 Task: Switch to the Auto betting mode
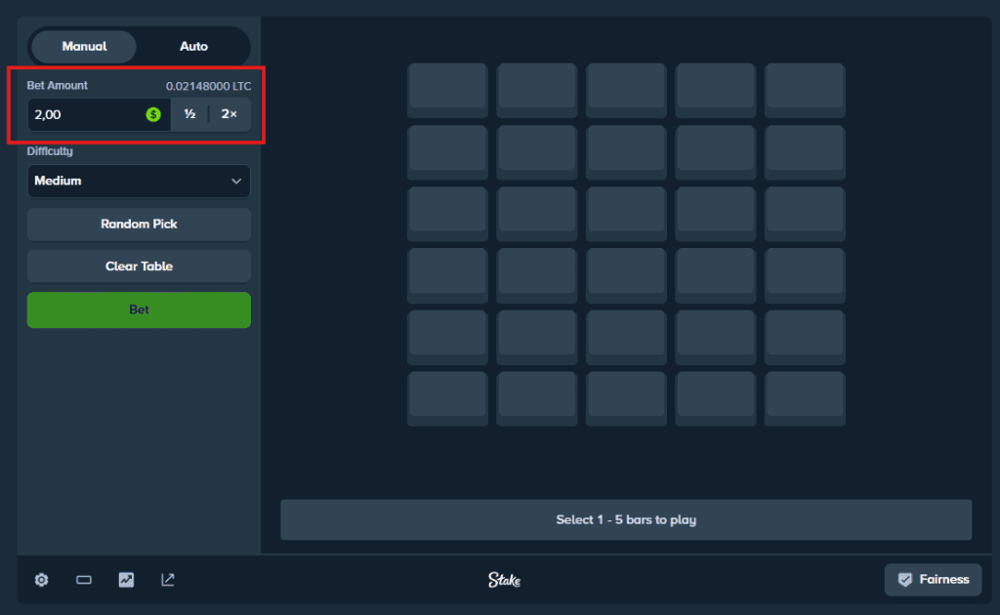tap(193, 46)
